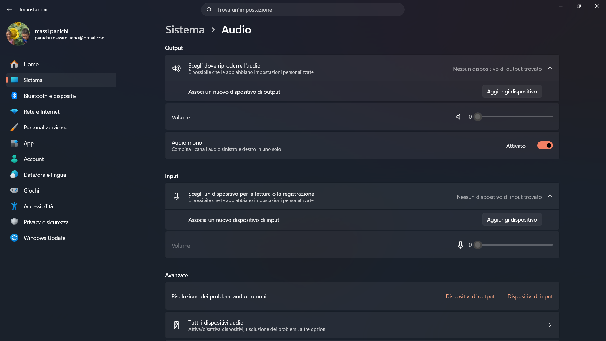Open the Windows Update label
This screenshot has width=606, height=341.
click(x=45, y=238)
